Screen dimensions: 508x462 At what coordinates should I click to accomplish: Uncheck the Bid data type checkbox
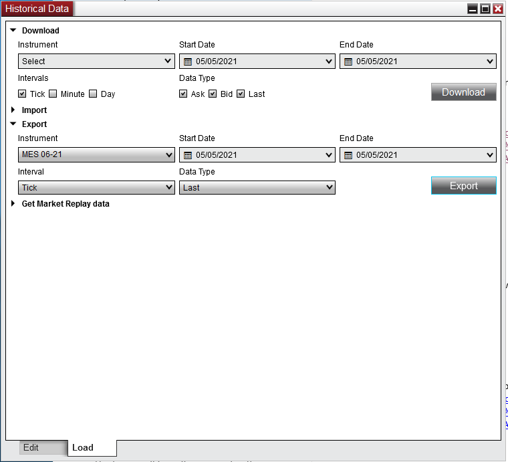[x=213, y=94]
